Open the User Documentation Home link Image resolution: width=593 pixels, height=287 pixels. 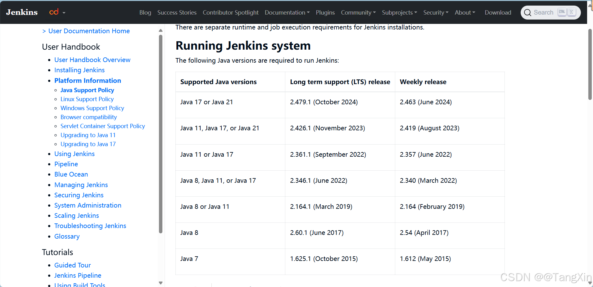[89, 31]
